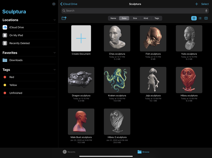Filter by the Unfinished tag dot

(5, 93)
